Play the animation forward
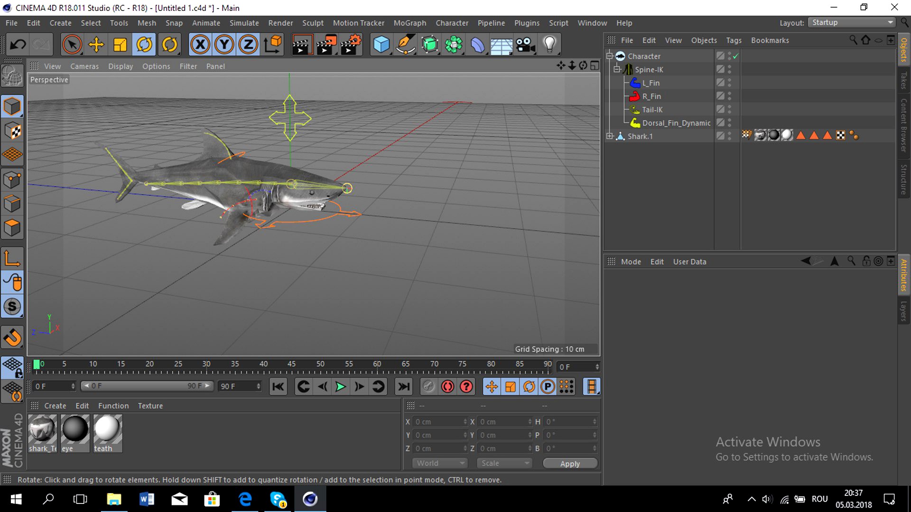This screenshot has height=512, width=911. (x=340, y=387)
